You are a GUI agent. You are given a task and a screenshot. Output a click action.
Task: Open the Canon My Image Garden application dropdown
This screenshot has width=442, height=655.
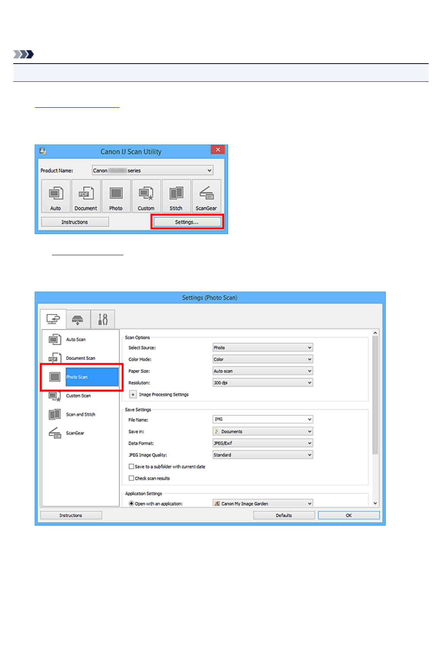coord(263,503)
